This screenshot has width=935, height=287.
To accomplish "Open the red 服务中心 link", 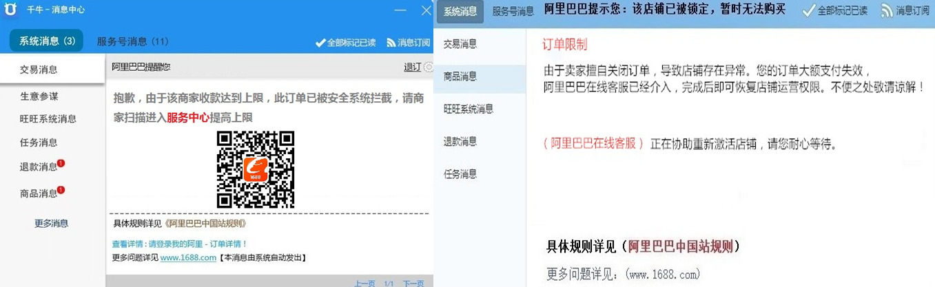I will tap(187, 118).
